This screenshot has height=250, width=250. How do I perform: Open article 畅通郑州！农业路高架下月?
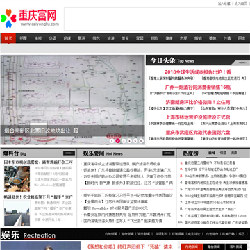pyautogui.click(x=38, y=197)
